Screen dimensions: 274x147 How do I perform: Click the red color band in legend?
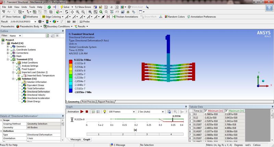click(x=71, y=62)
